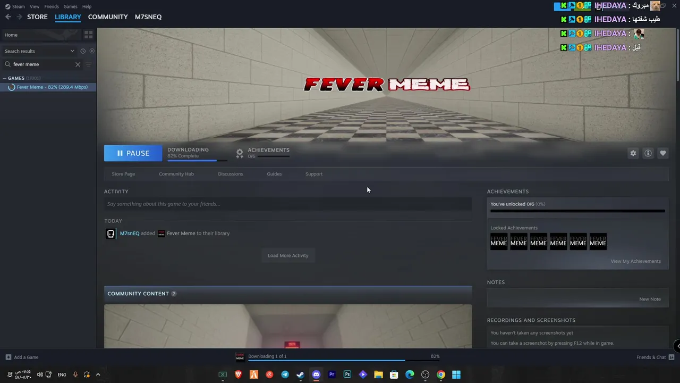Click the achievements progress bar in sidebar
The height and width of the screenshot is (383, 680).
tap(577, 211)
